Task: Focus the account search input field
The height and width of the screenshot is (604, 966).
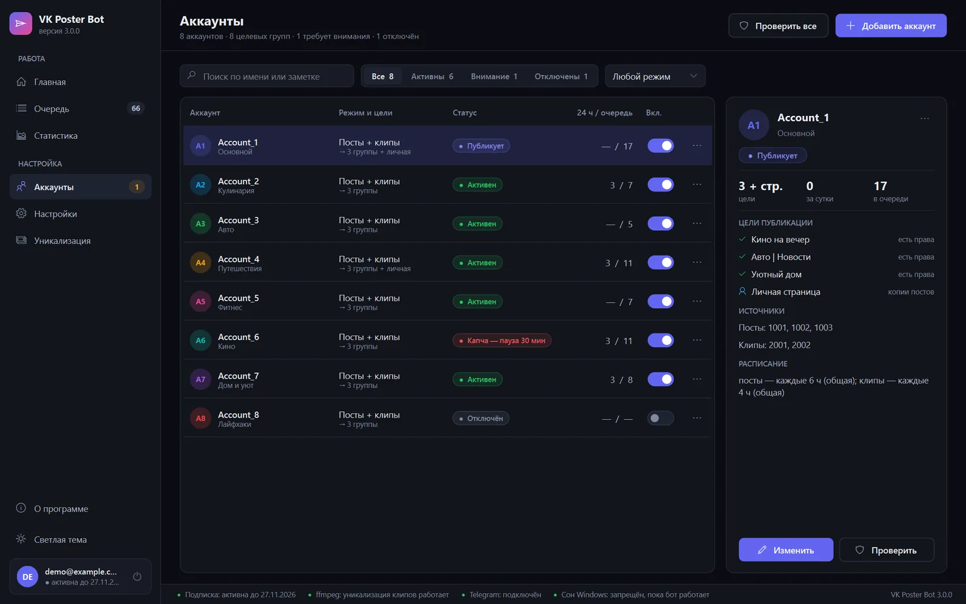Action: click(267, 76)
